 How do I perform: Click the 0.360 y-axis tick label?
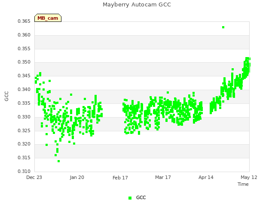[24, 35]
